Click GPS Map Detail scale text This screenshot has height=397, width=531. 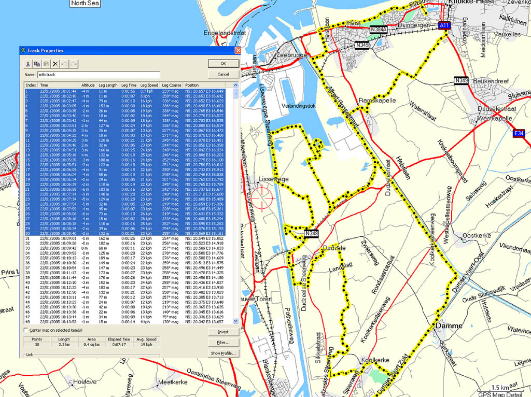pyautogui.click(x=500, y=394)
